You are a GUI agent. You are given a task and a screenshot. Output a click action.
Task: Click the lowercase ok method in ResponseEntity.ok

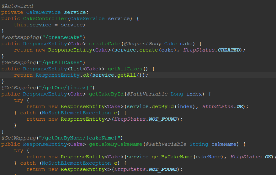pyautogui.click(x=86, y=75)
